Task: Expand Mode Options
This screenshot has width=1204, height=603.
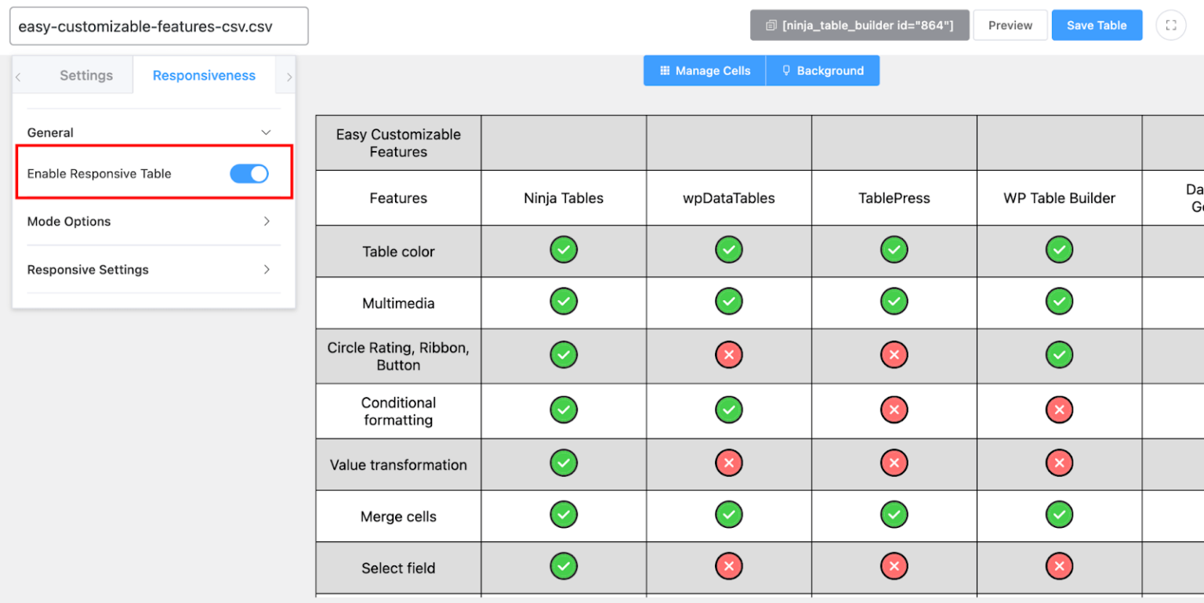Action: (267, 222)
